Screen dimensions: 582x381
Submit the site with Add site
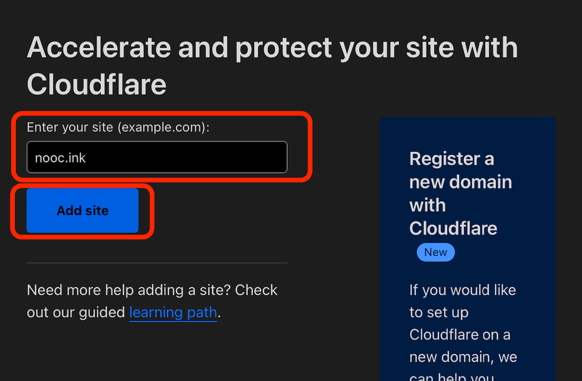tap(83, 210)
